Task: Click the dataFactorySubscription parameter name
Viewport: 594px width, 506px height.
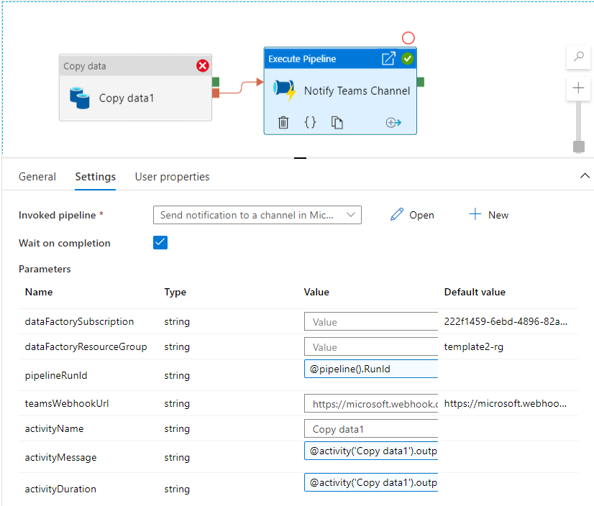Action: point(79,321)
